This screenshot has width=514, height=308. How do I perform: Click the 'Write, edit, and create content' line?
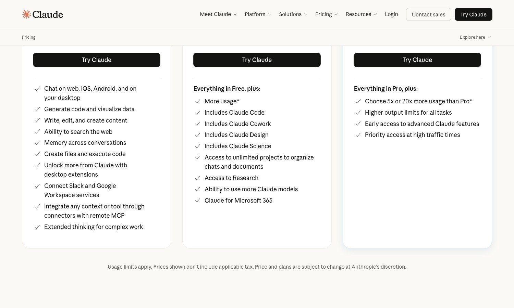pos(86,120)
